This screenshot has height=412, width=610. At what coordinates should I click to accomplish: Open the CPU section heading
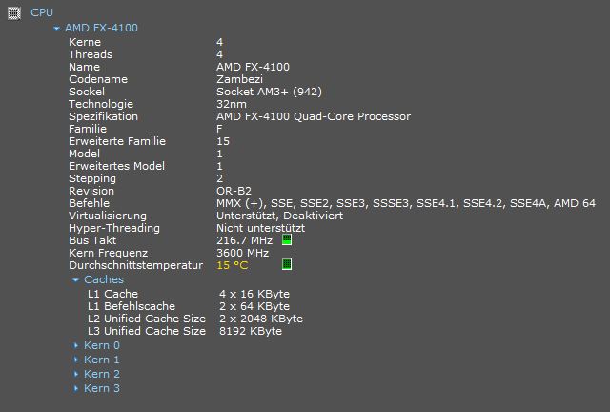pos(42,12)
